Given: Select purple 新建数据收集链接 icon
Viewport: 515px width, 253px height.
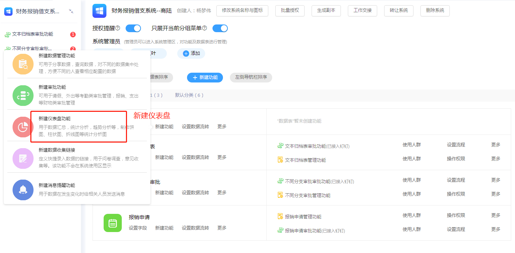Looking at the screenshot, I should tap(23, 158).
